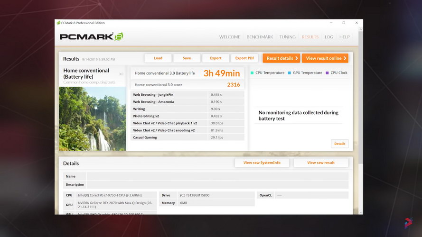Image resolution: width=422 pixels, height=237 pixels.
Task: Click the Details button in monitoring panel
Action: point(339,144)
